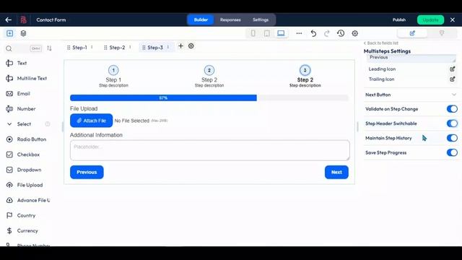Expand the Next Button section
Screen dimensions: 462x260
pos(411,95)
